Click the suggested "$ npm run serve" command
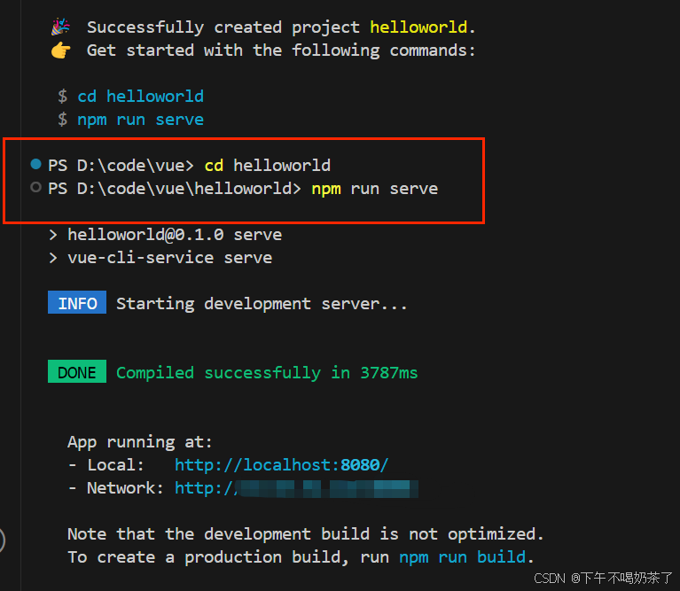The image size is (680, 591). 130,120
